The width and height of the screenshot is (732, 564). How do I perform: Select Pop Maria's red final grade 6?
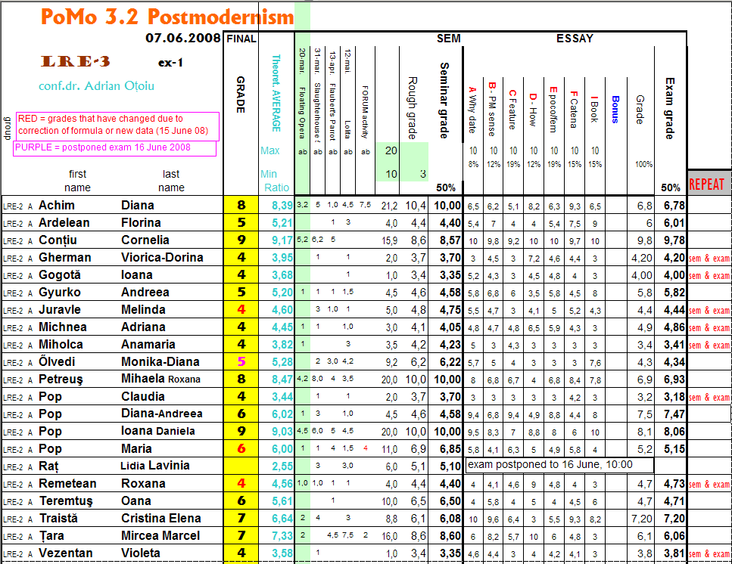pos(241,449)
